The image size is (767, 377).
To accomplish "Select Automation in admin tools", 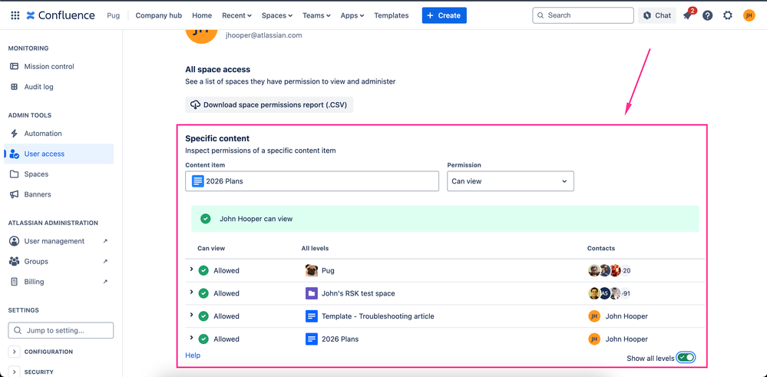I will tap(58, 134).
